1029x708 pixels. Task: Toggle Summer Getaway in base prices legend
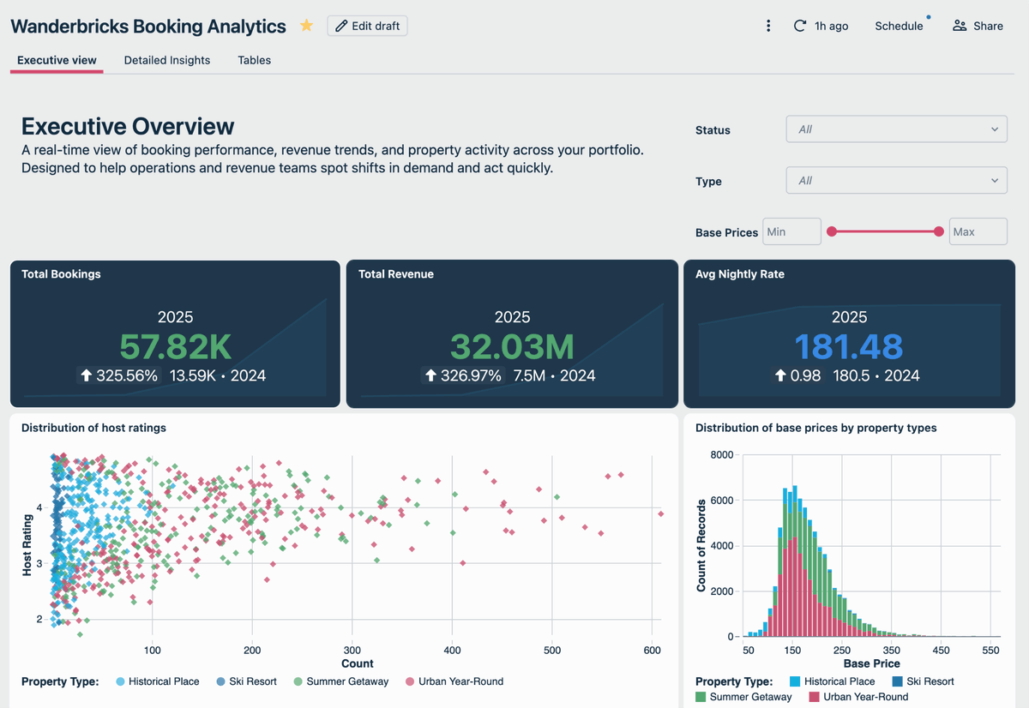click(743, 697)
